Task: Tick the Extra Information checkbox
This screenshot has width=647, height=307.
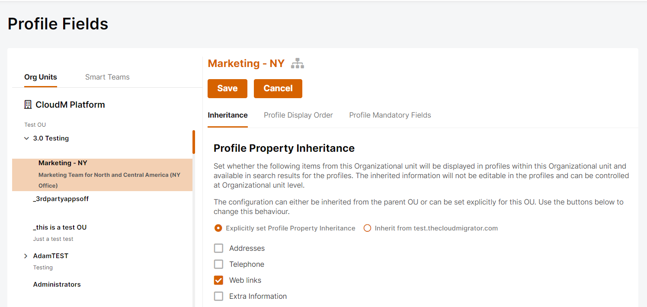Action: click(x=218, y=296)
